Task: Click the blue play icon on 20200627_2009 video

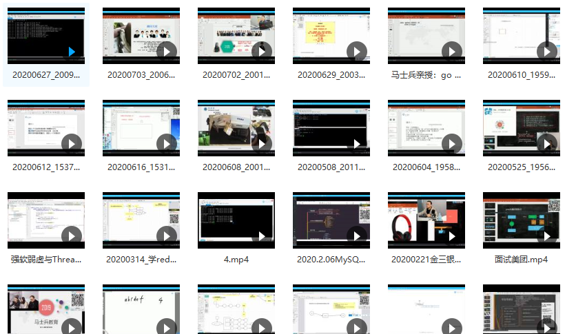Action: click(x=72, y=52)
